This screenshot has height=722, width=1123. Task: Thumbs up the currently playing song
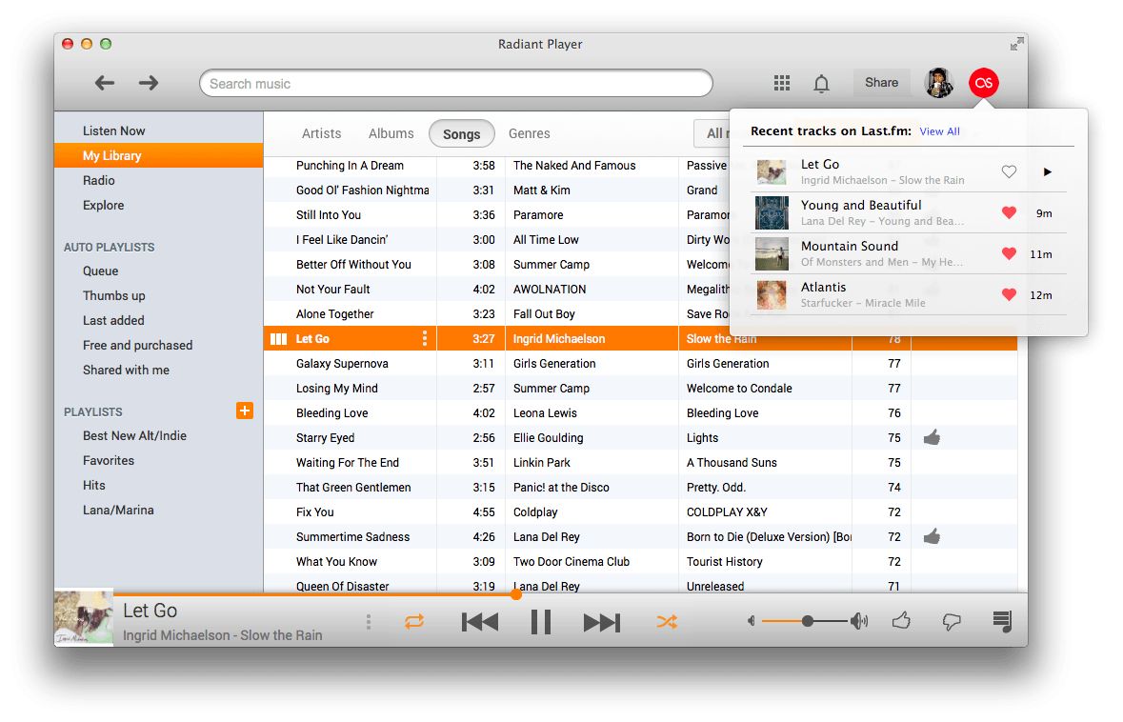coord(901,621)
